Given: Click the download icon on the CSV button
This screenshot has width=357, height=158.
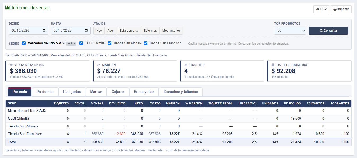Looking at the screenshot, I should (318, 9).
